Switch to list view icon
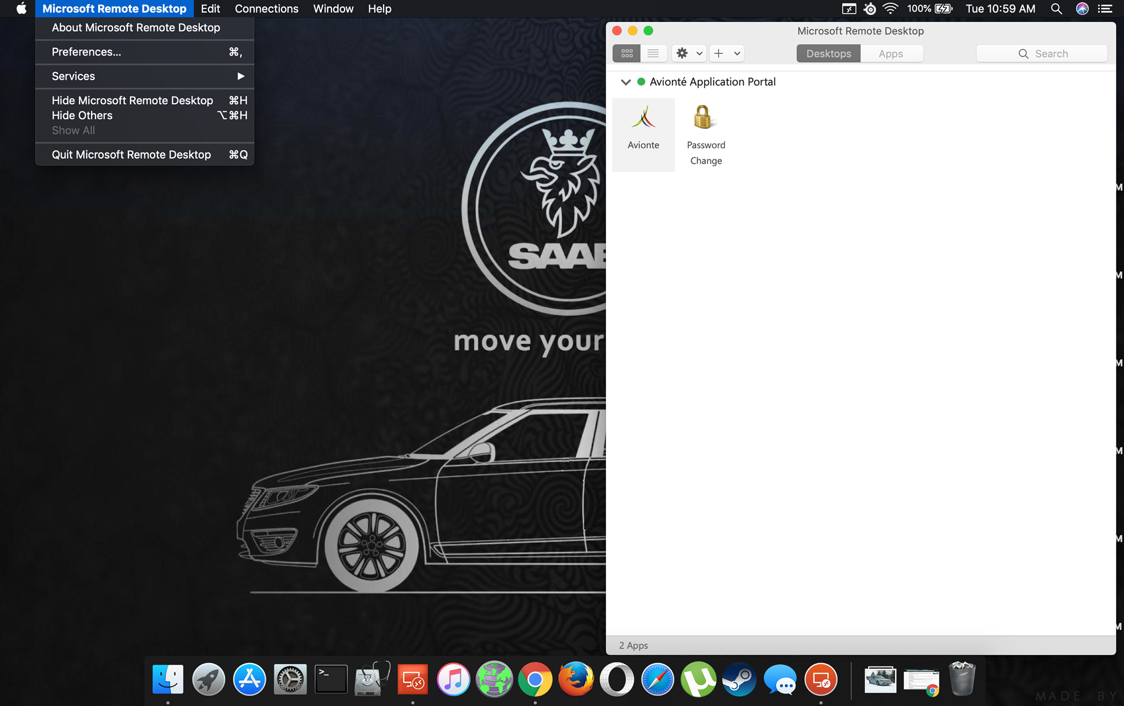Viewport: 1124px width, 706px height. tap(653, 53)
